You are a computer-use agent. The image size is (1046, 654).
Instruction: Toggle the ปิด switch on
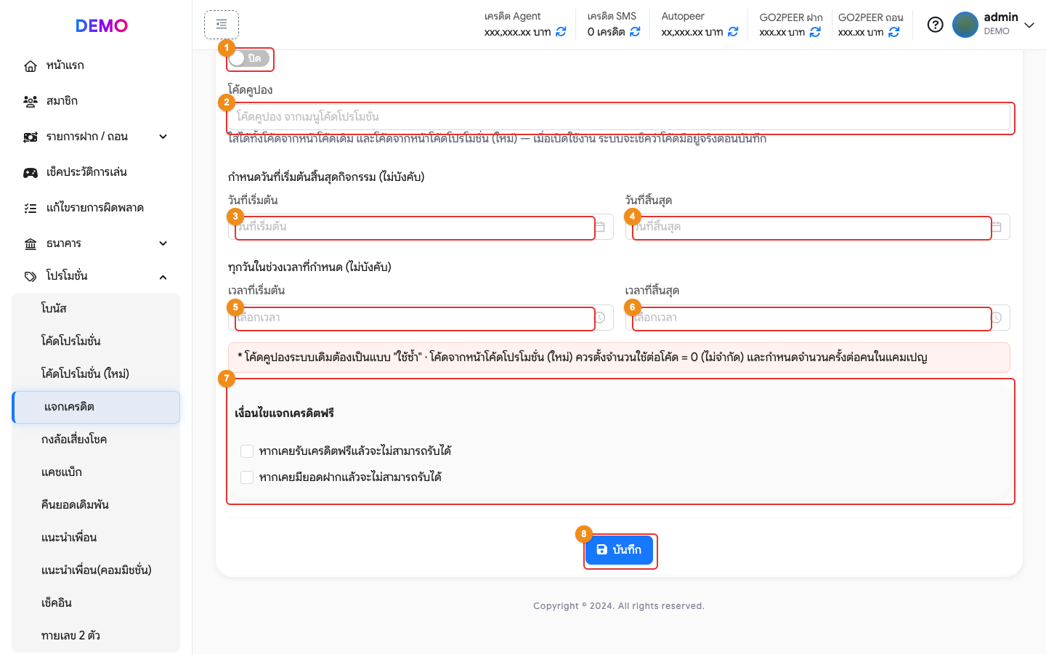(x=249, y=58)
